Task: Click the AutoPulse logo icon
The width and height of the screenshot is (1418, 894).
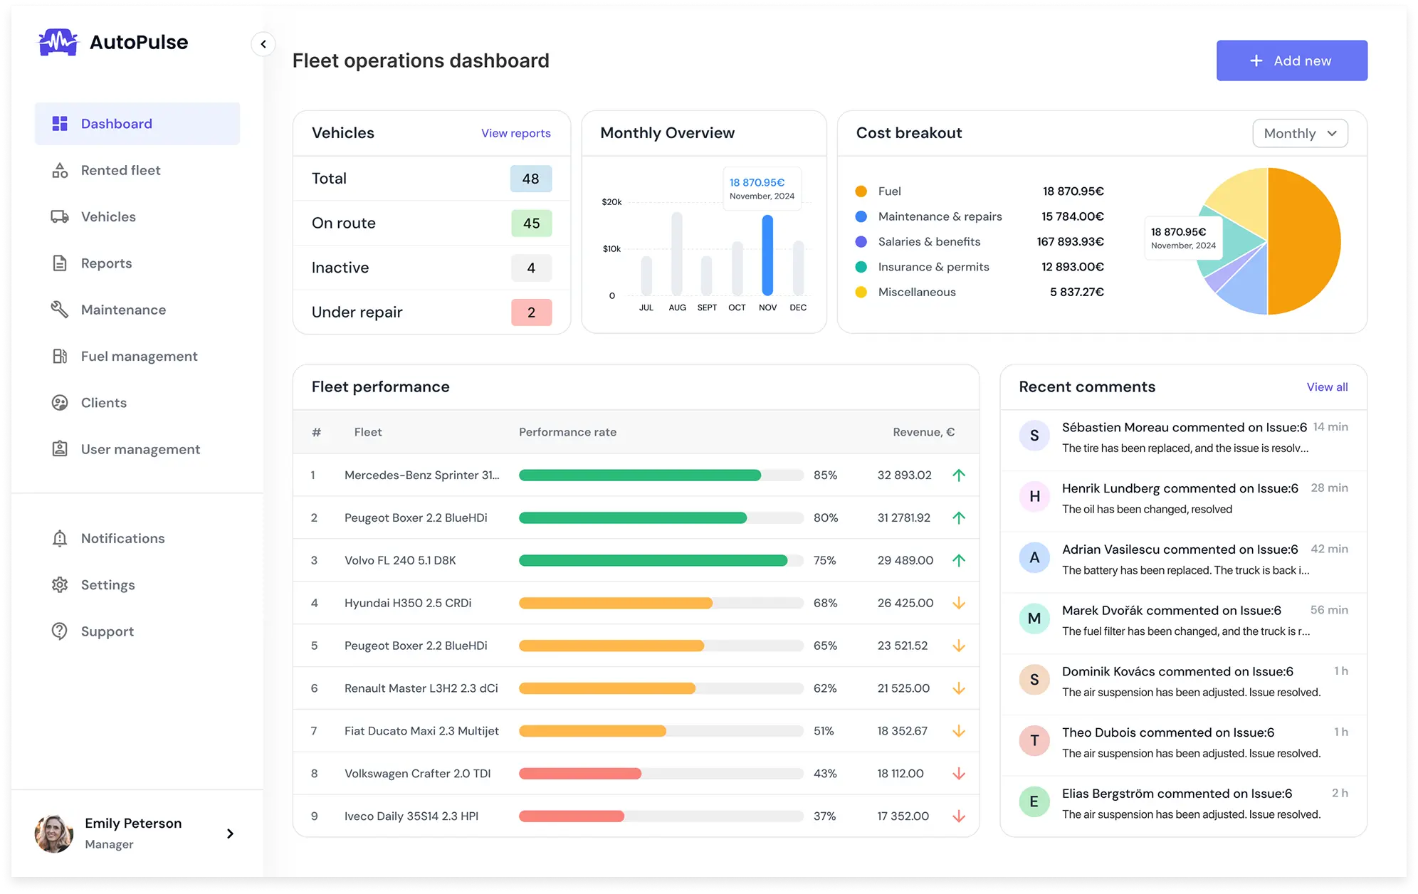Action: pyautogui.click(x=58, y=43)
